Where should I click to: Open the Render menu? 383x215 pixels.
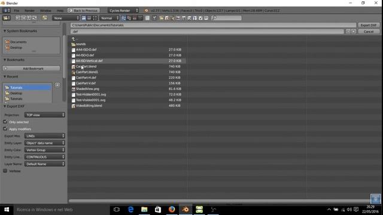(29, 11)
